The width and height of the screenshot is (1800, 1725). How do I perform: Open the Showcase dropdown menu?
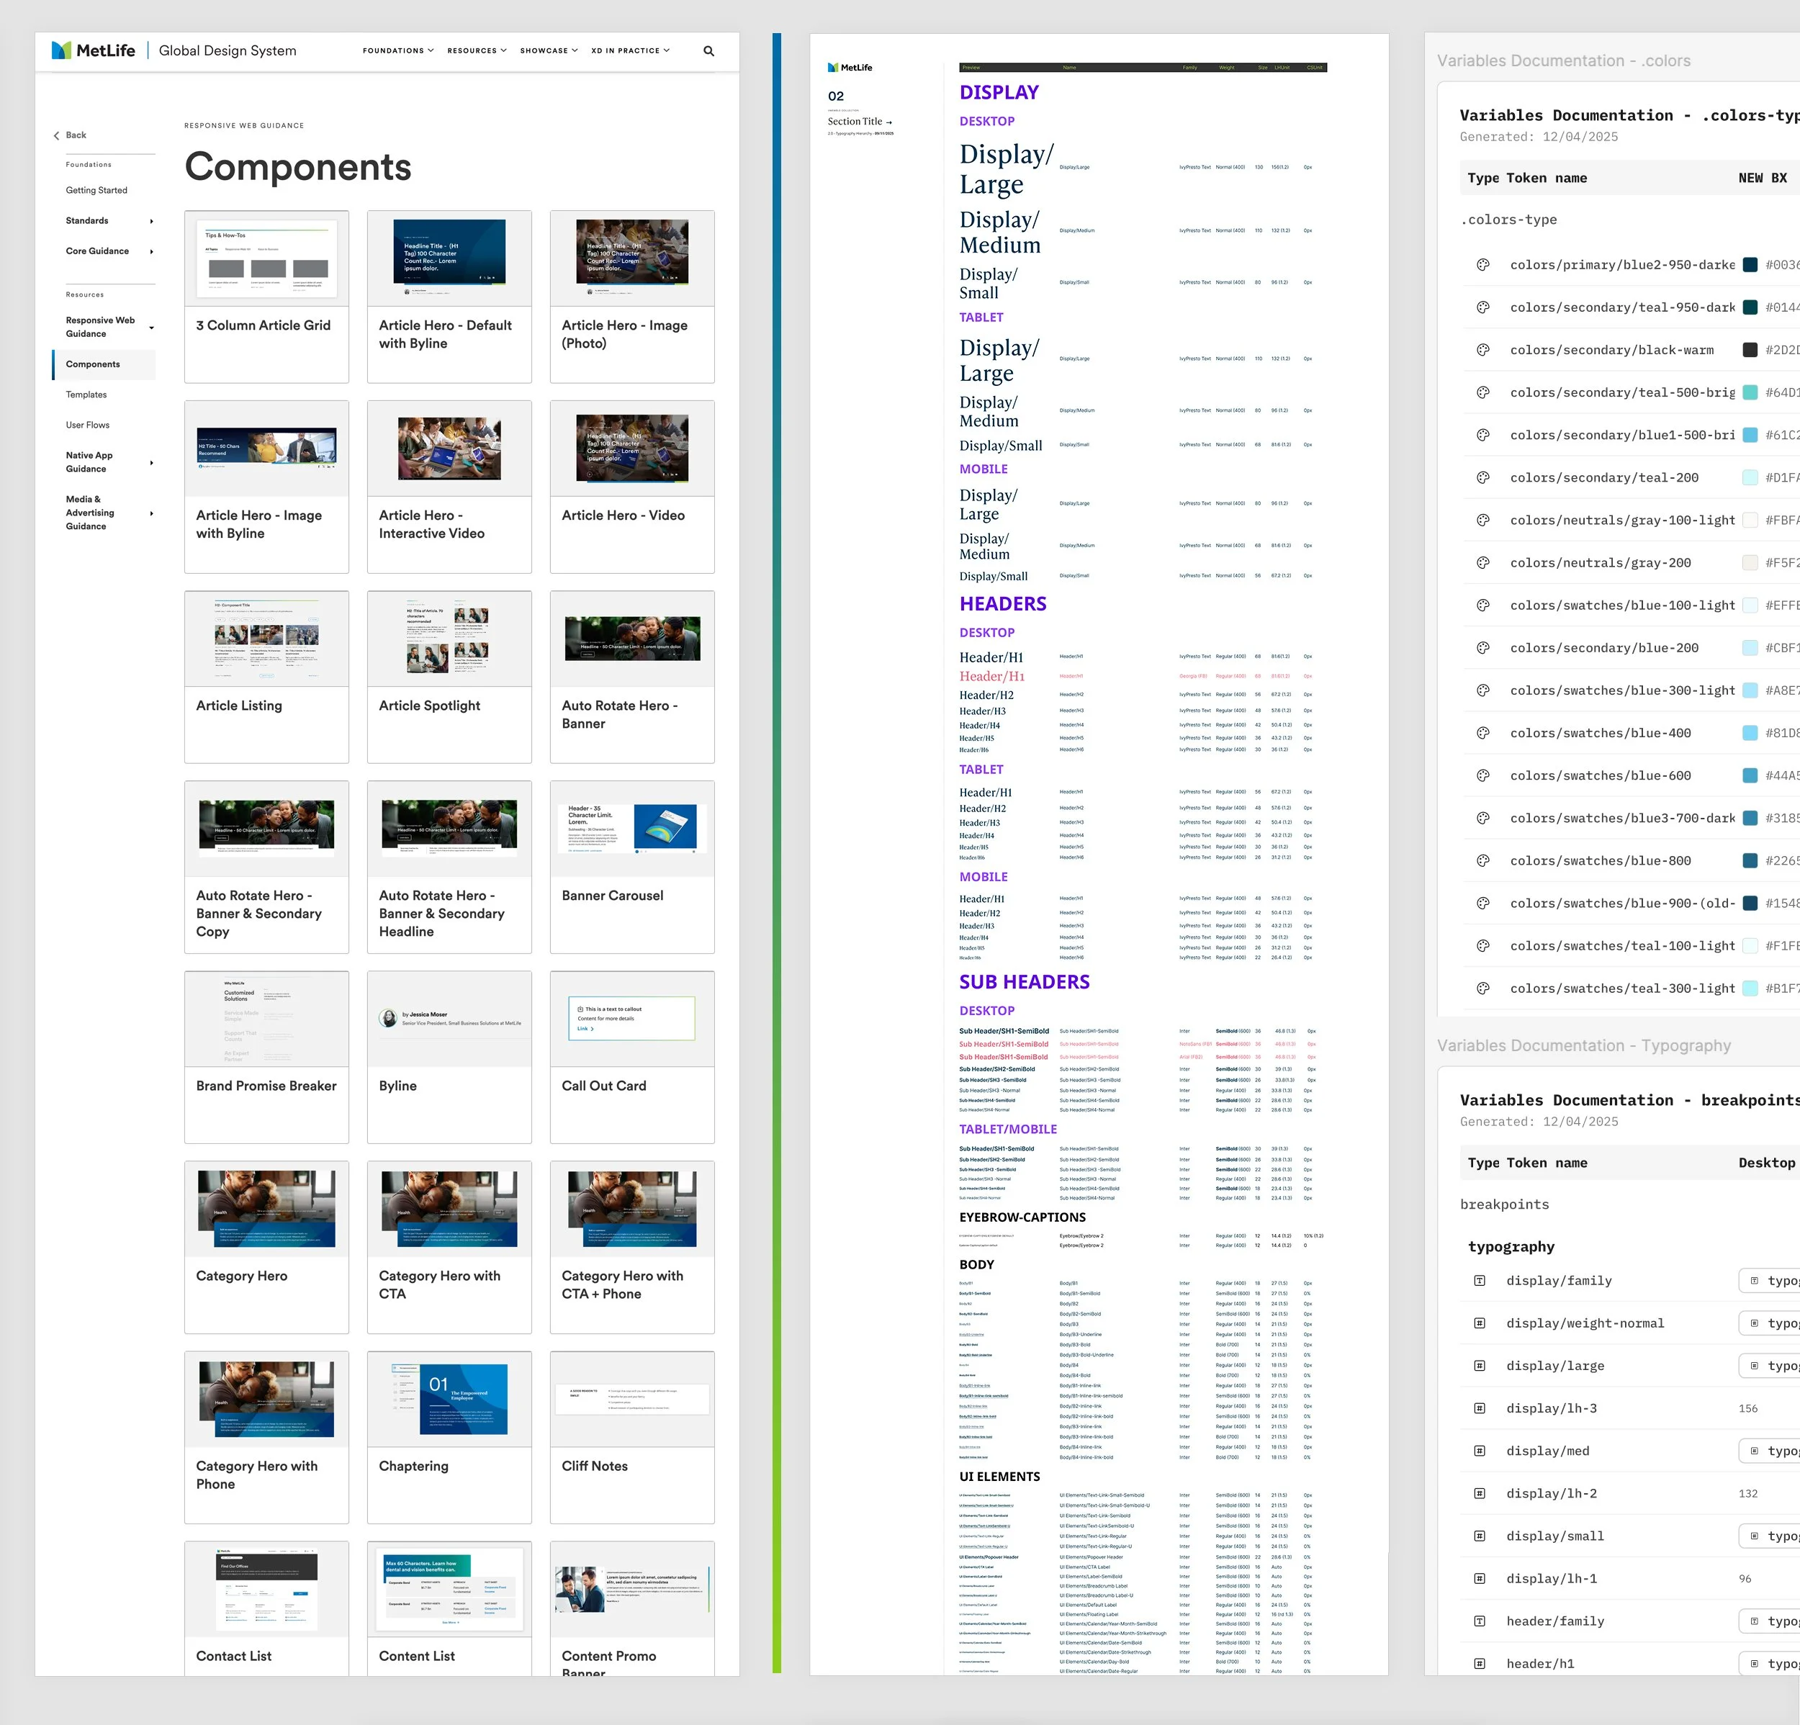tap(548, 50)
